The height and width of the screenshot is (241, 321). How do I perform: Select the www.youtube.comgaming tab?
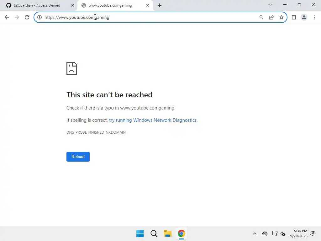point(110,5)
